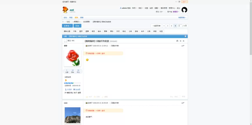Go to next thread arrow icon
252x125 pixels.
pyautogui.click(x=183, y=41)
